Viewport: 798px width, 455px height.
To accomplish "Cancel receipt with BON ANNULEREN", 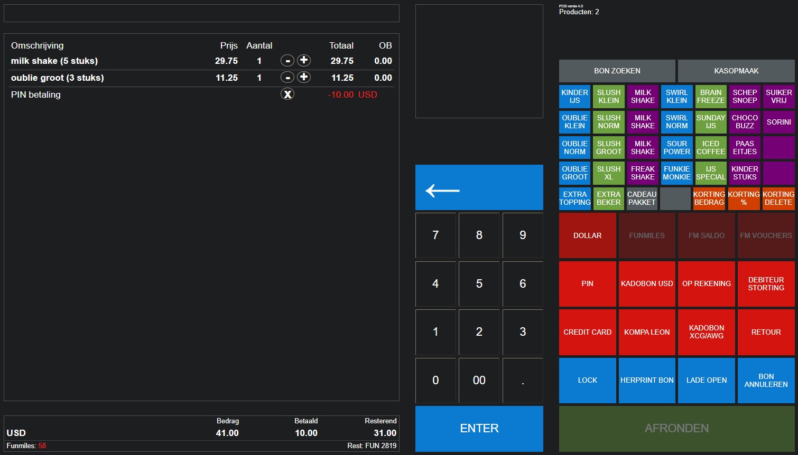I will (x=766, y=381).
